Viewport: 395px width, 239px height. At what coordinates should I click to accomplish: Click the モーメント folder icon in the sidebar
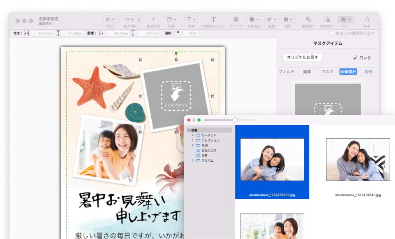click(x=198, y=135)
